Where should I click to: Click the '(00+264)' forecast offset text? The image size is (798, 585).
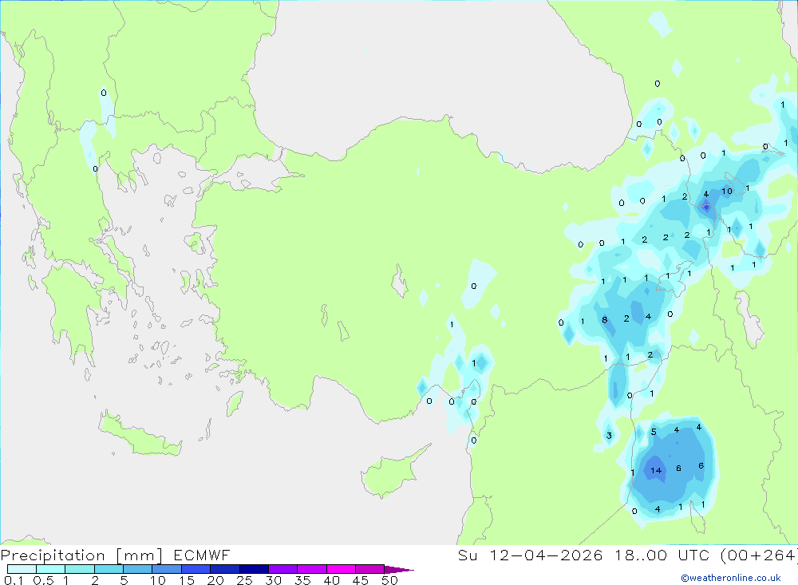[759, 555]
